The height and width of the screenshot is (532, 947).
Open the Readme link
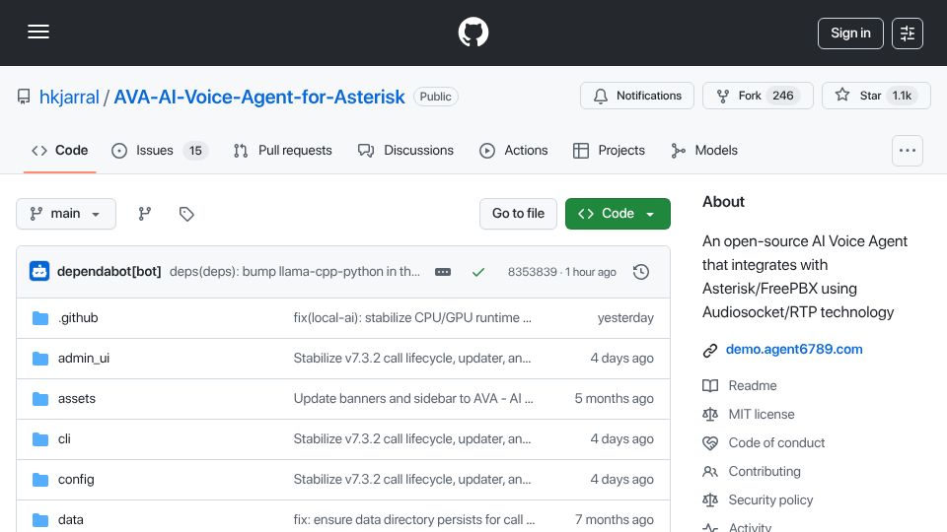[x=753, y=385]
